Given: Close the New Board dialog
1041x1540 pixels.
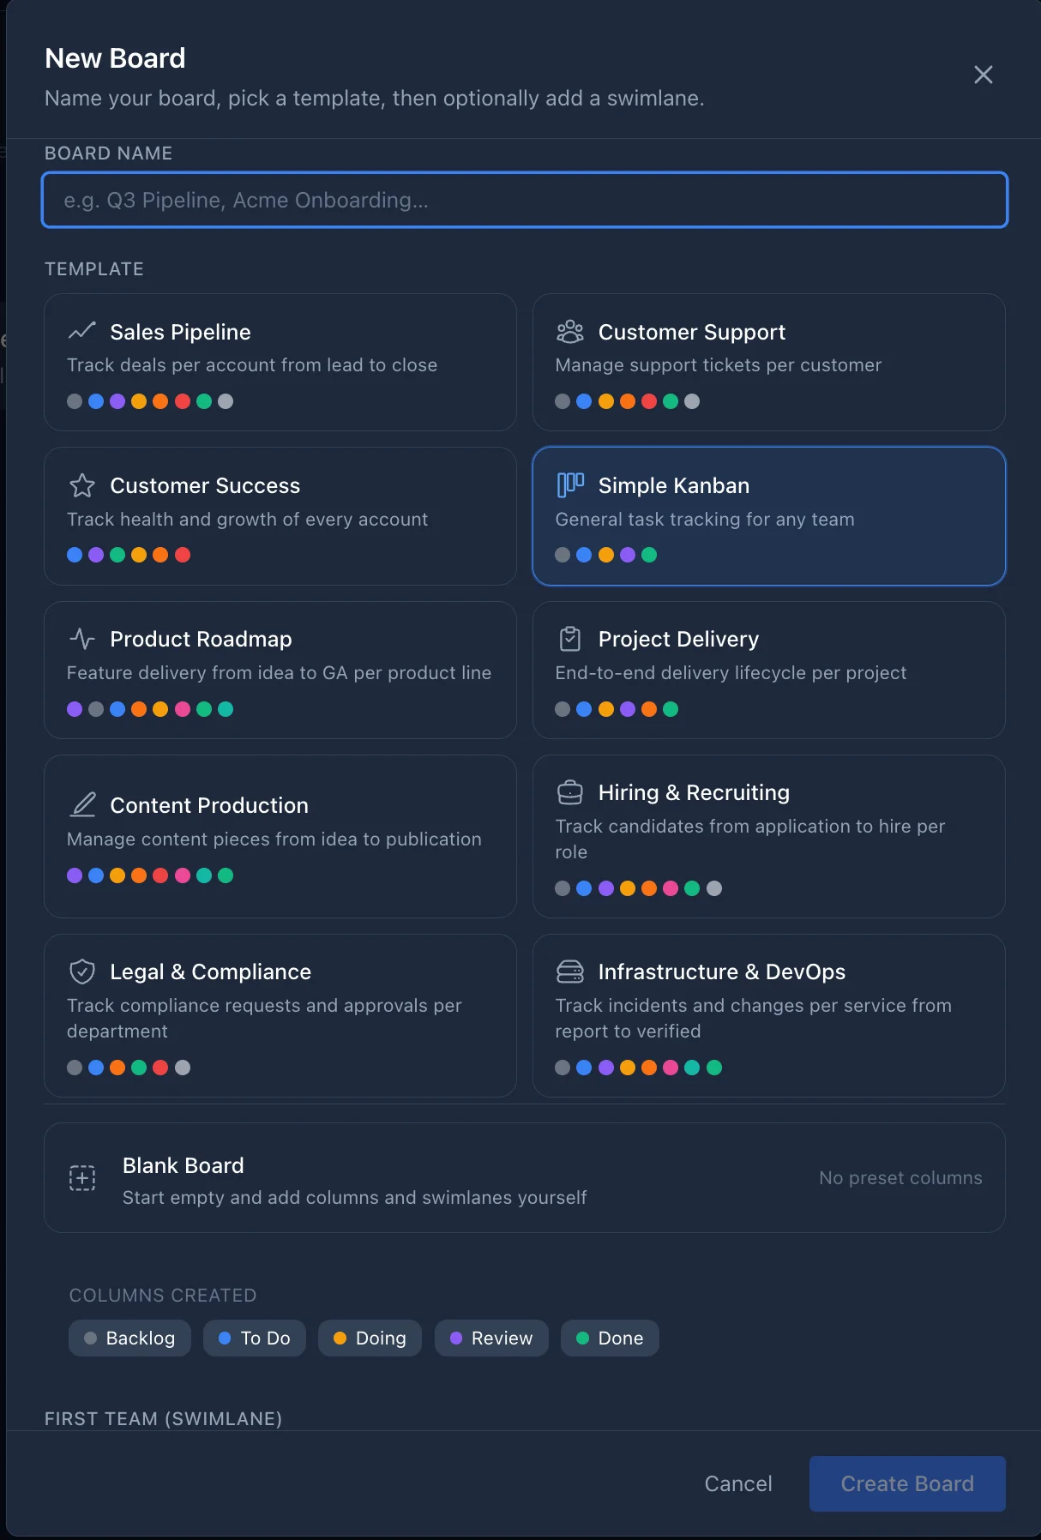Looking at the screenshot, I should coord(983,75).
